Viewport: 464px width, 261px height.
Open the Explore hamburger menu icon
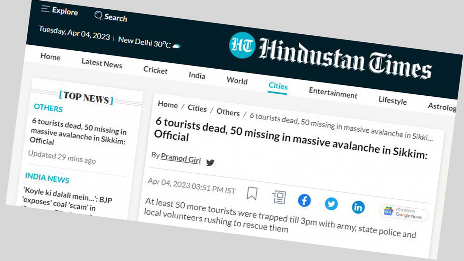45,9
